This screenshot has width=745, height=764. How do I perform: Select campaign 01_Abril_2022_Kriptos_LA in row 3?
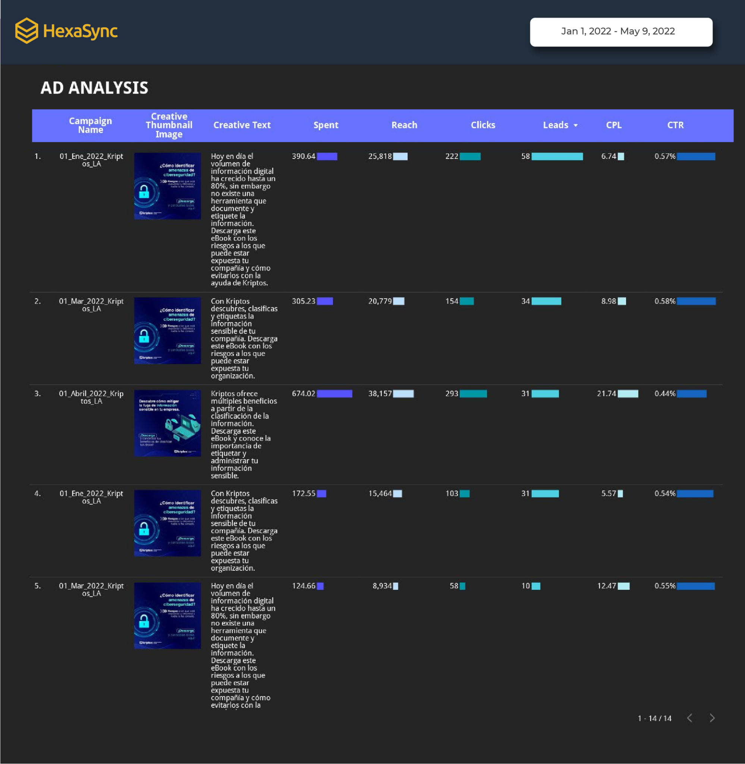coord(91,397)
